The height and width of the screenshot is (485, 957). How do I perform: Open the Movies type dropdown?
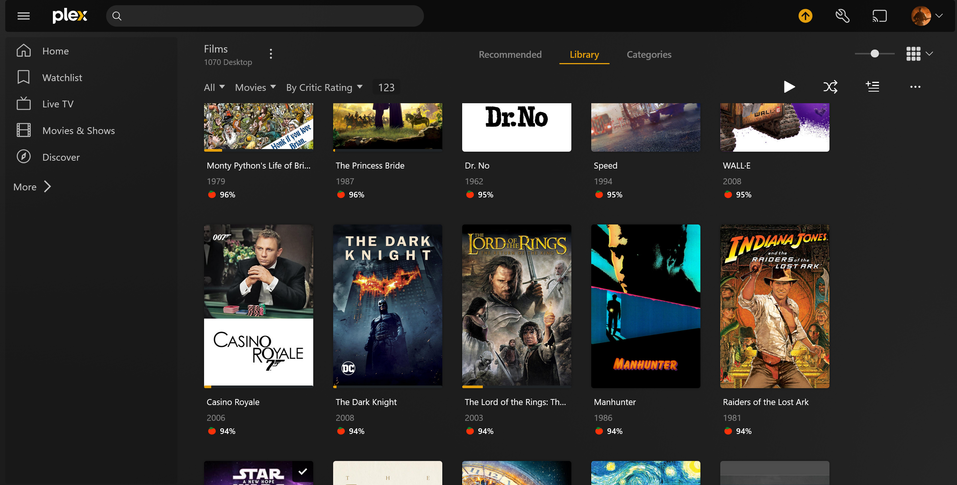pos(255,87)
